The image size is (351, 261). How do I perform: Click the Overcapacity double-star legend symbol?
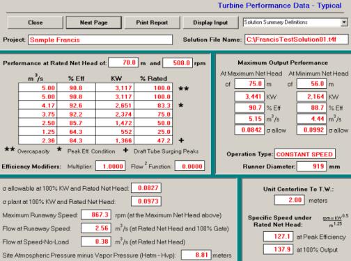(x=10, y=149)
